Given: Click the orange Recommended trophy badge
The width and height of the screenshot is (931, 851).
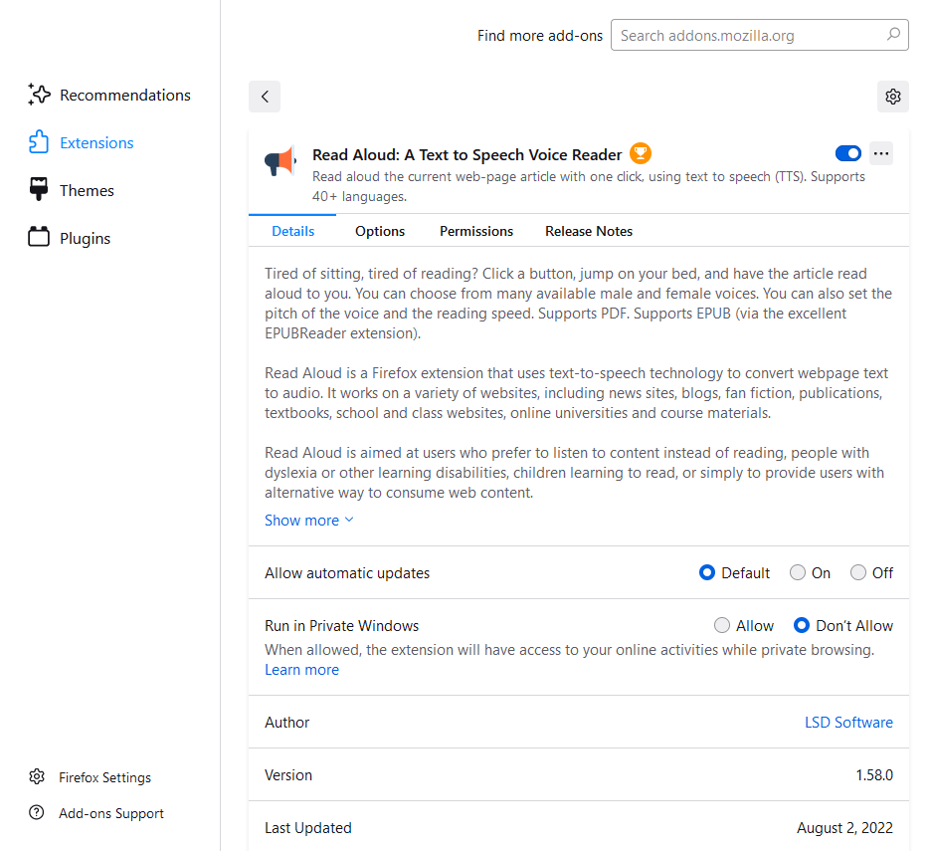Looking at the screenshot, I should coord(641,153).
